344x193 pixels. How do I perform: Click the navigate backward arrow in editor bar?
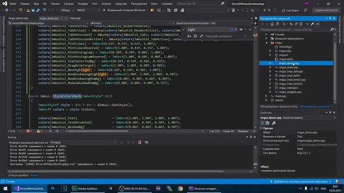pos(50,131)
